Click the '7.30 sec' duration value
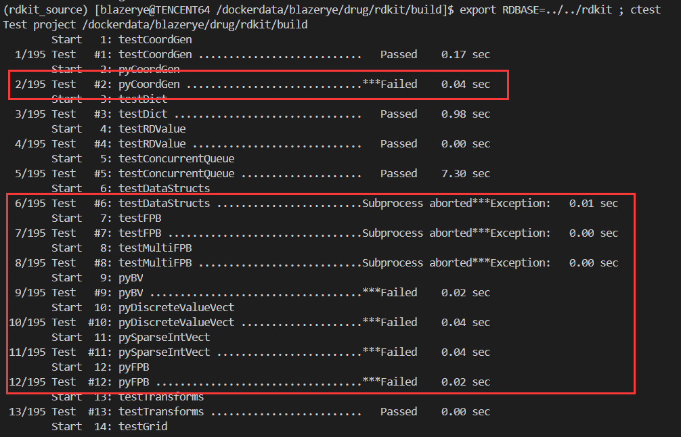 point(466,174)
